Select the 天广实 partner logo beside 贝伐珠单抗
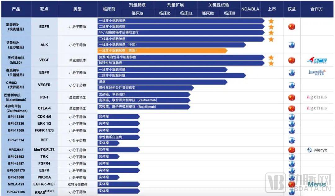 coord(317,60)
